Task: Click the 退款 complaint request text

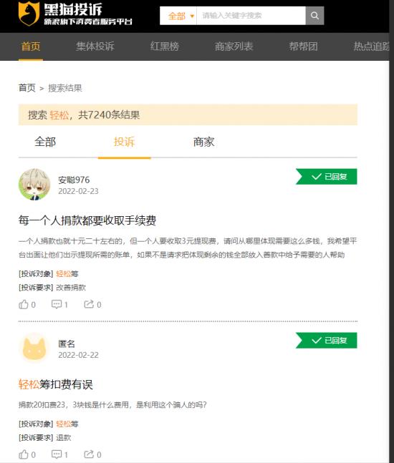Action: pos(64,438)
